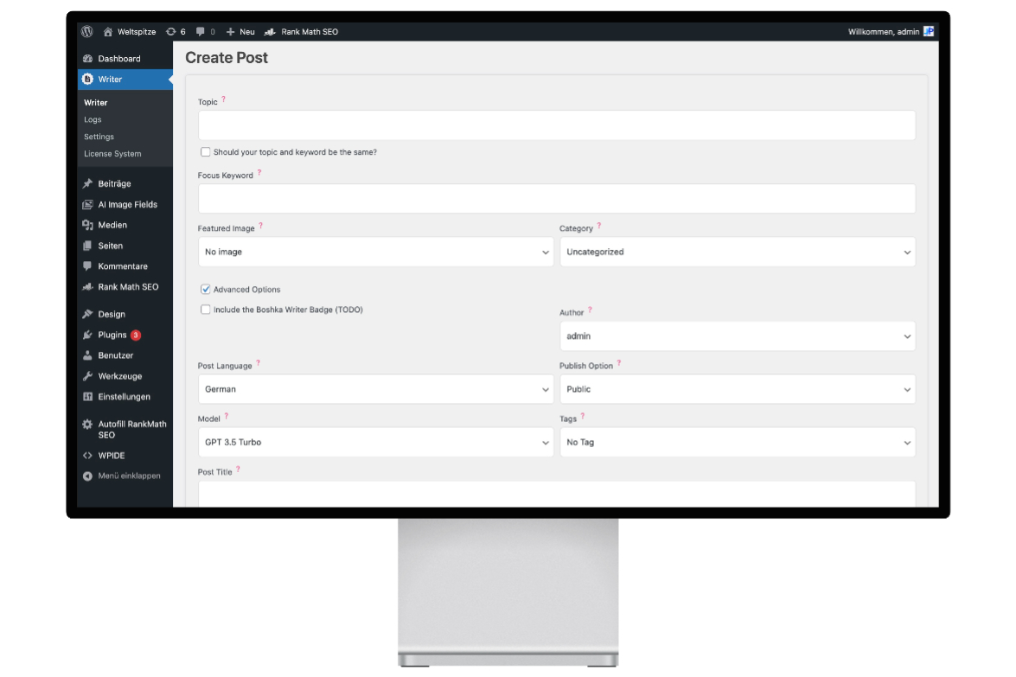This screenshot has width=1016, height=677.
Task: Open the comments bubble icon in admin bar
Action: point(201,32)
